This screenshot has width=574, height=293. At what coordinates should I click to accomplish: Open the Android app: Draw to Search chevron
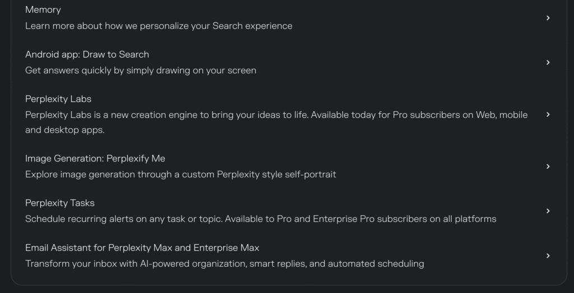(x=548, y=63)
